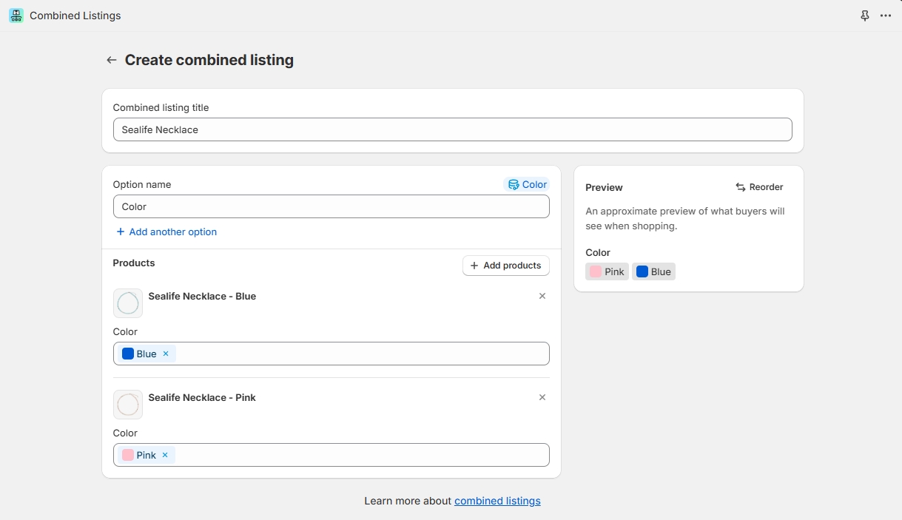Remove Sealife Necklace - Pink product
This screenshot has width=902, height=520.
(542, 397)
